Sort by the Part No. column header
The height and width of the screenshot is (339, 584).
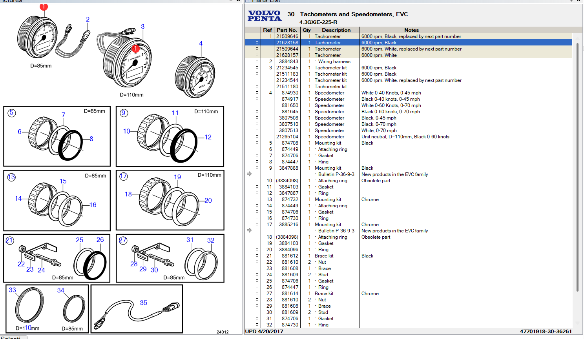coord(287,30)
